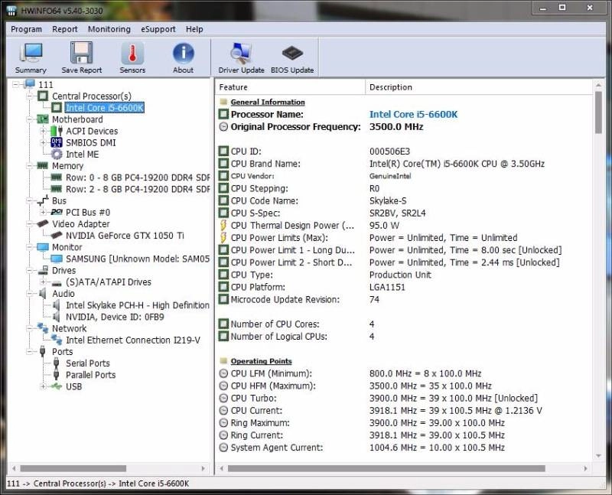This screenshot has width=612, height=495.
Task: Click the details pane scroll down arrow
Action: 598,456
